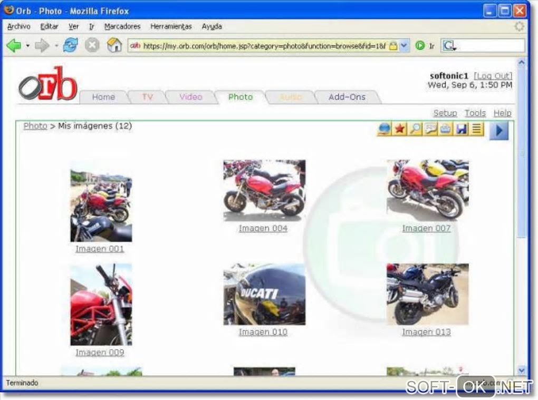Open the Ver menu
The width and height of the screenshot is (538, 400).
coord(73,26)
